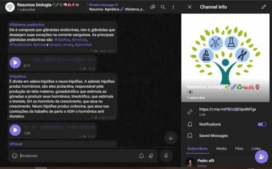Open the pinned messages list icon
This screenshot has height=169, width=272.
[x=152, y=7]
